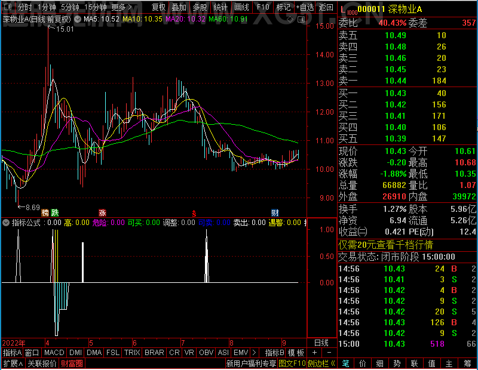Screen dimensions: 478x370
Task: Expand the 扩展 panel
Action: pyautogui.click(x=13, y=363)
